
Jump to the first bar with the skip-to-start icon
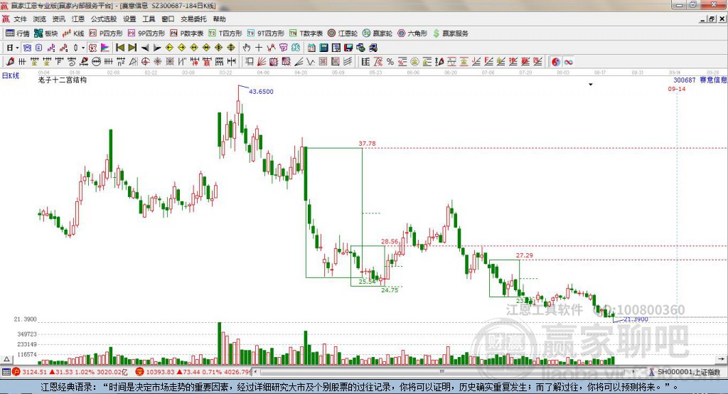[119, 48]
